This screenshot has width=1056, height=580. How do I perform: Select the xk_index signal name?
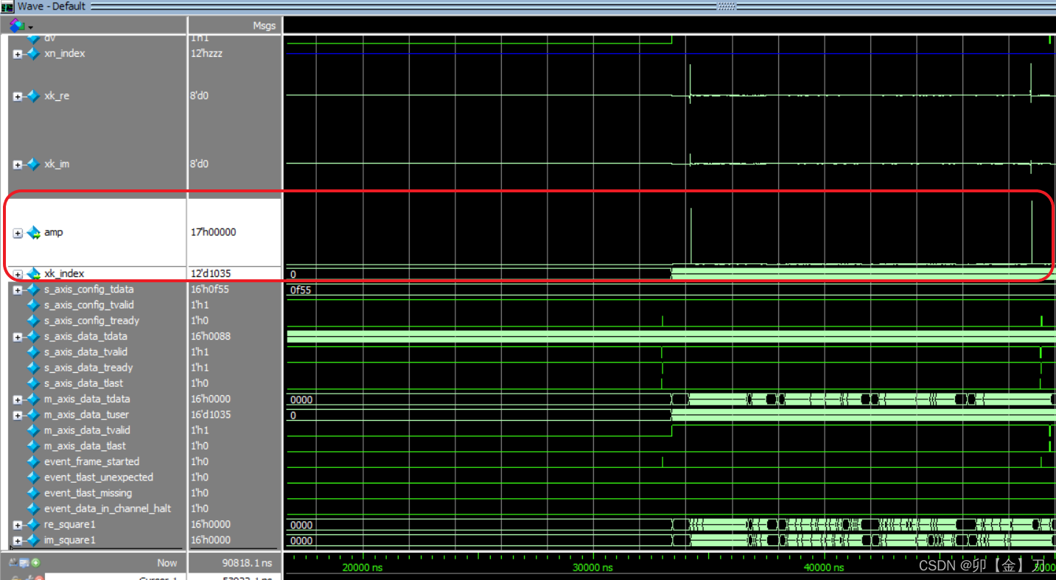coord(64,273)
